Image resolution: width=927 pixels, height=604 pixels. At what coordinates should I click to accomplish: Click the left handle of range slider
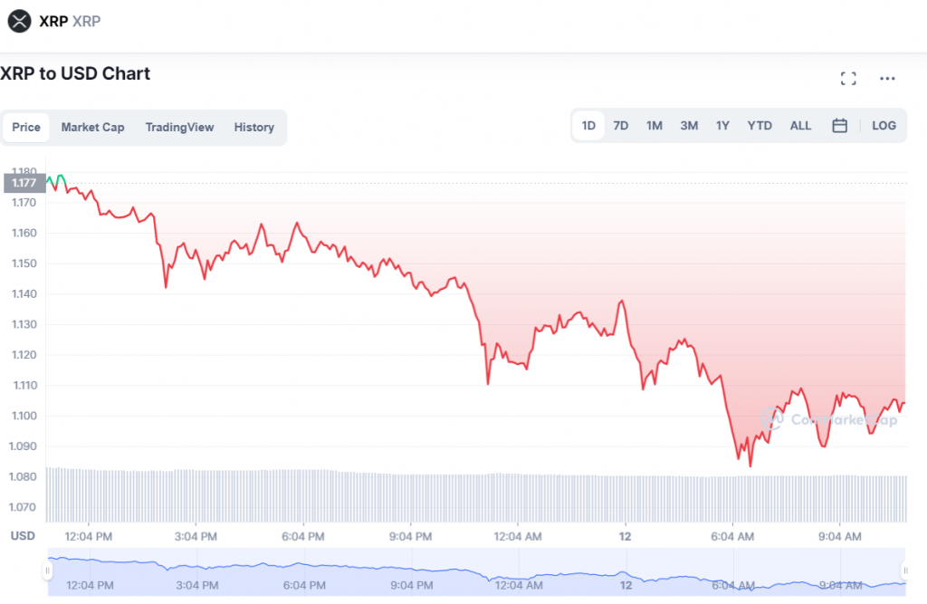point(47,571)
